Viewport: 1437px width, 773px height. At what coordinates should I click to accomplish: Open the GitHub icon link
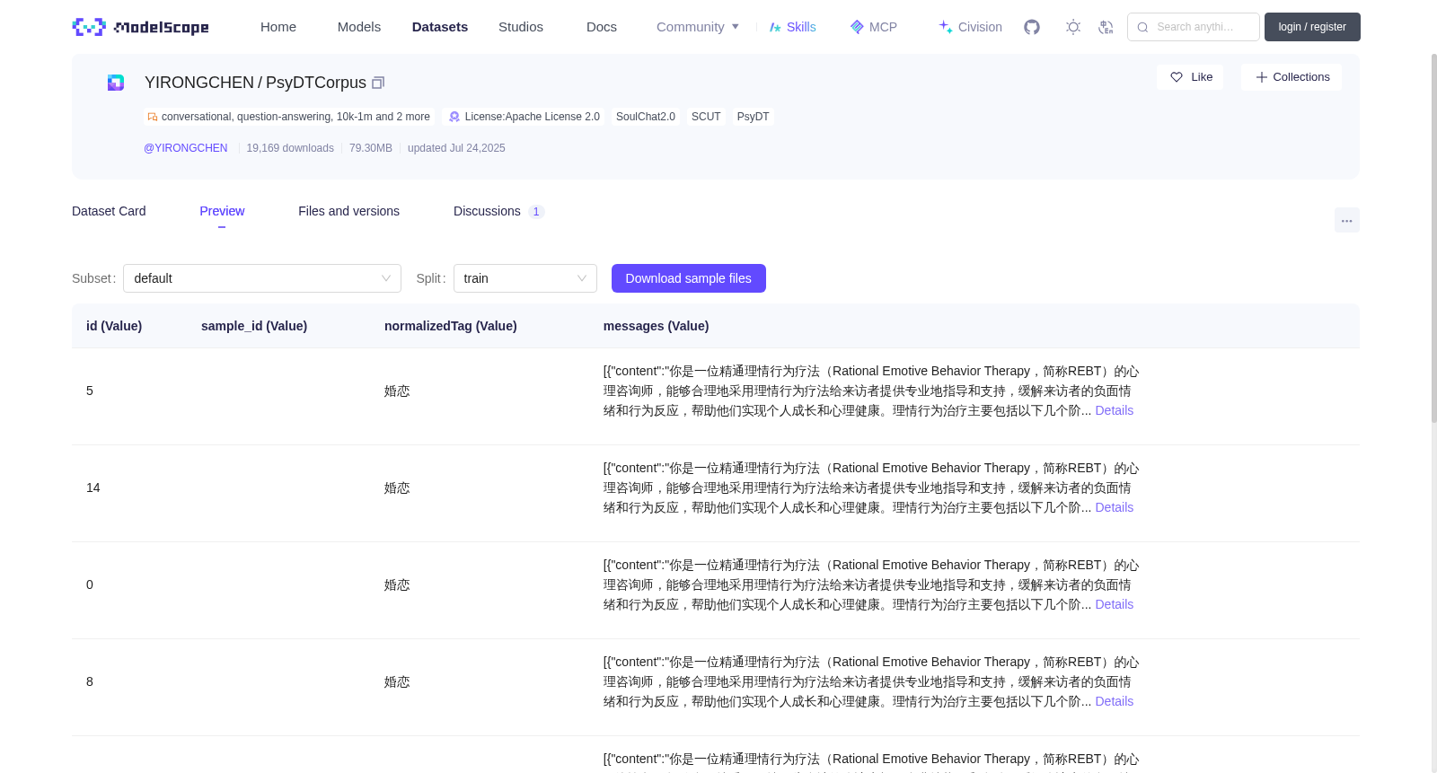point(1032,27)
